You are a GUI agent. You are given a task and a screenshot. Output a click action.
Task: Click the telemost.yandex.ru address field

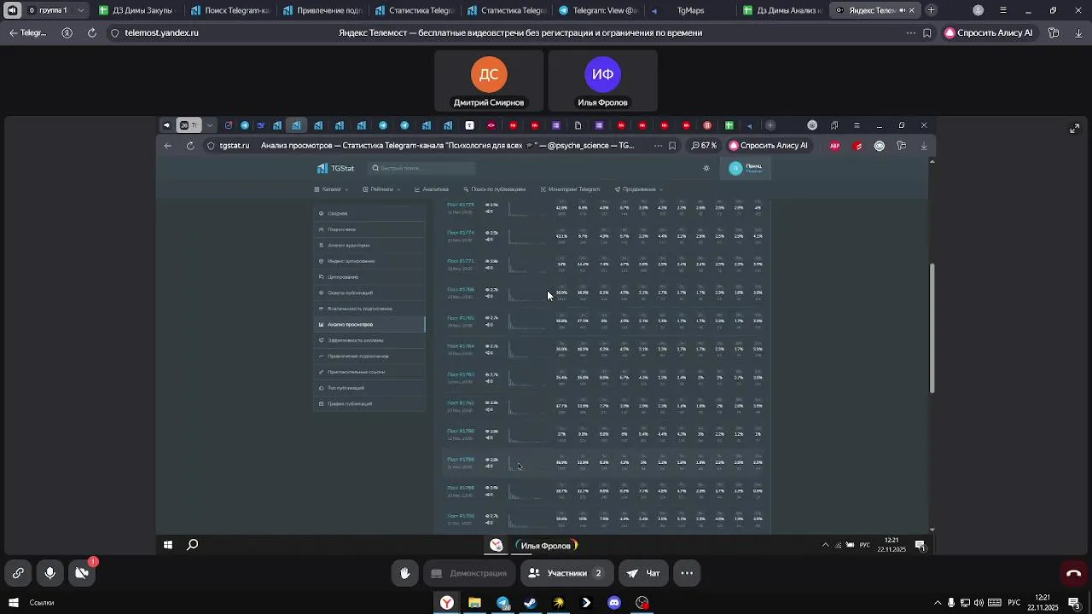[161, 33]
